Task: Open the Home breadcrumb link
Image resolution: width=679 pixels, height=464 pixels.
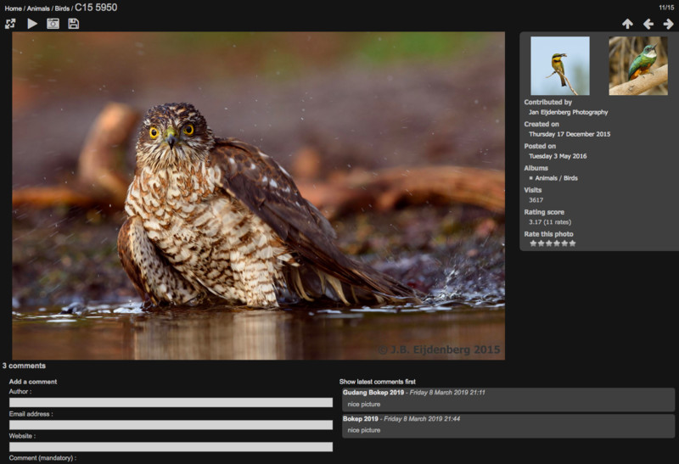Action: pos(13,8)
